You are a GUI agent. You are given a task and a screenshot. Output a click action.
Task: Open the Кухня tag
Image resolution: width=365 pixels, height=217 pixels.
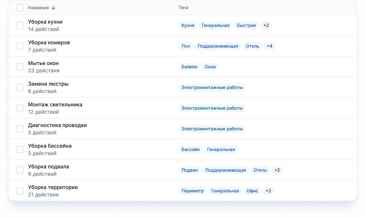(x=188, y=25)
